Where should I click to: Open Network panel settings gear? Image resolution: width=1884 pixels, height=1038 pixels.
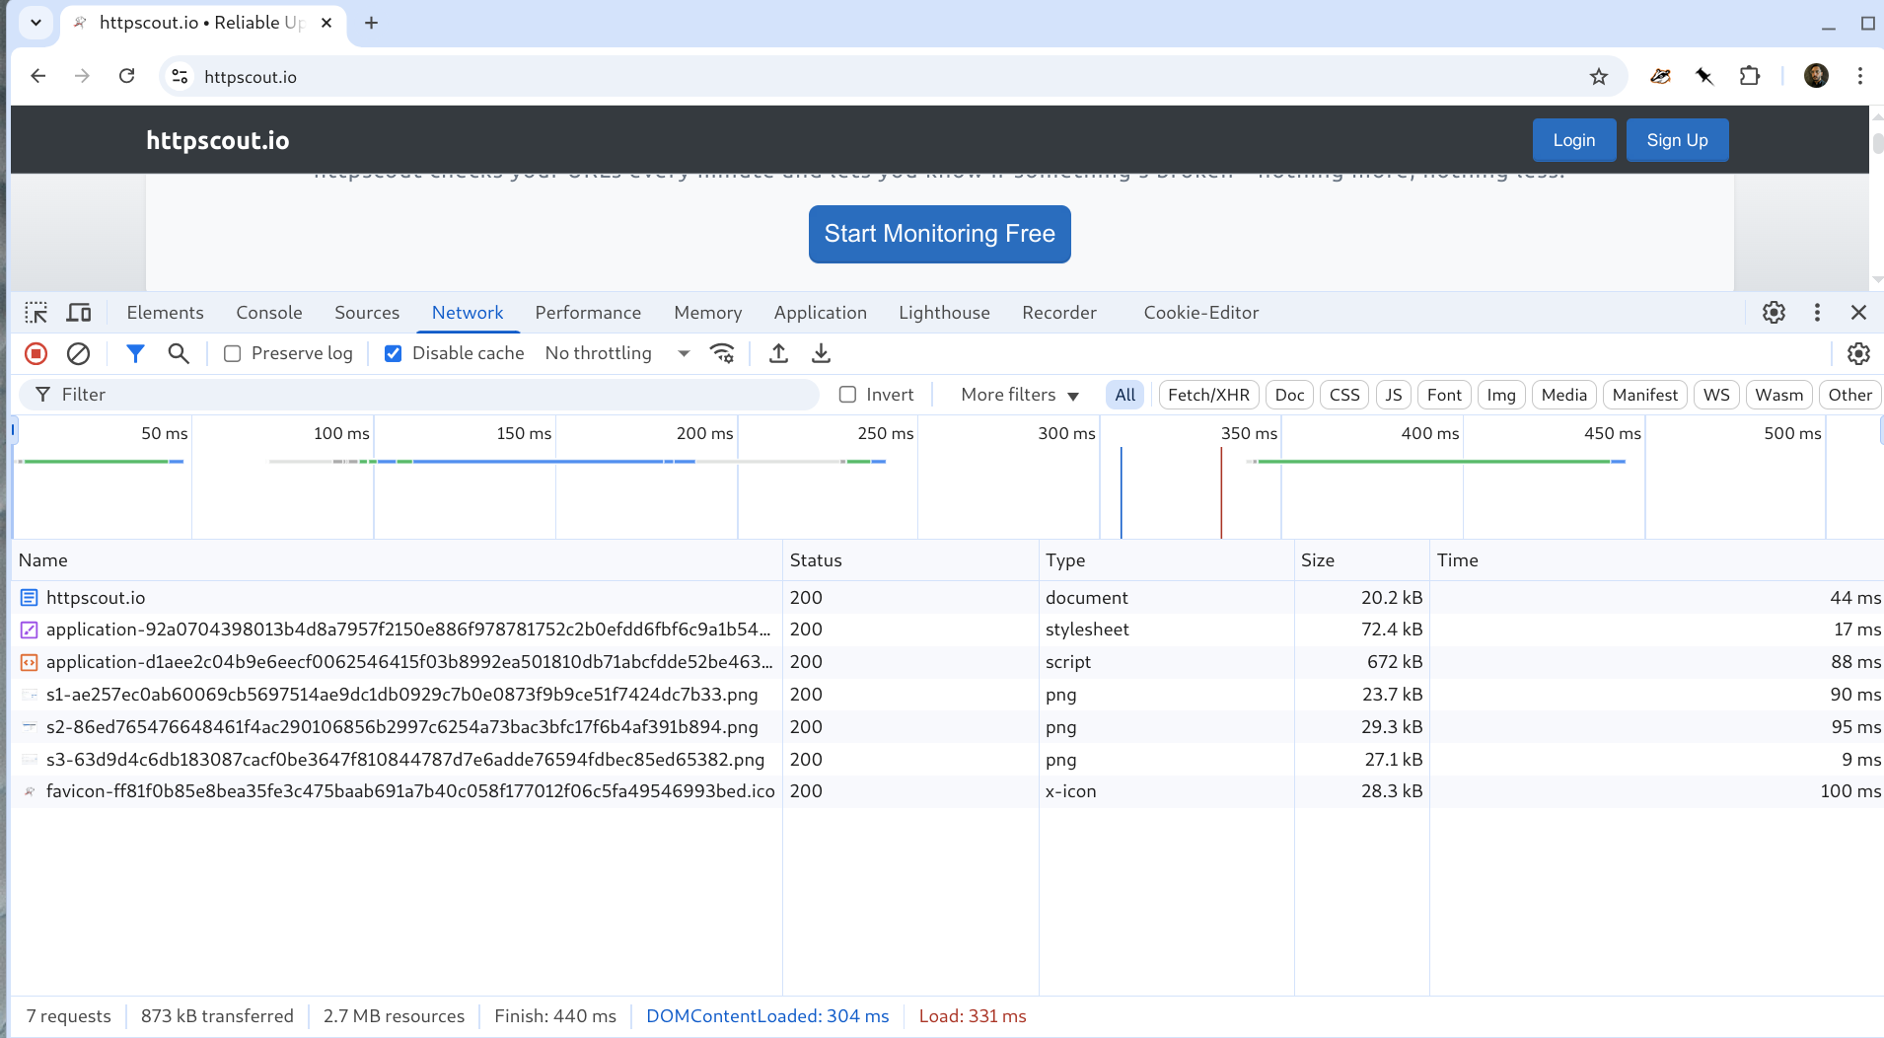tap(1858, 353)
